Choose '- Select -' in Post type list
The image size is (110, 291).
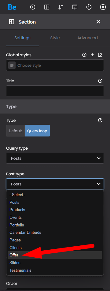point(55,195)
